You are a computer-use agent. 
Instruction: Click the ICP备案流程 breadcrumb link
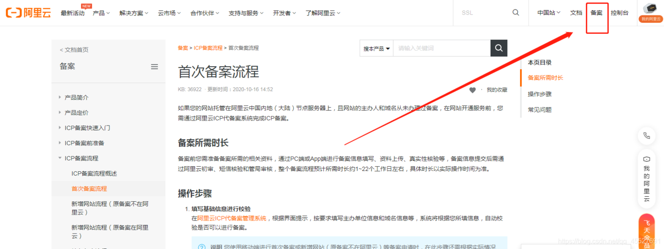pos(208,48)
